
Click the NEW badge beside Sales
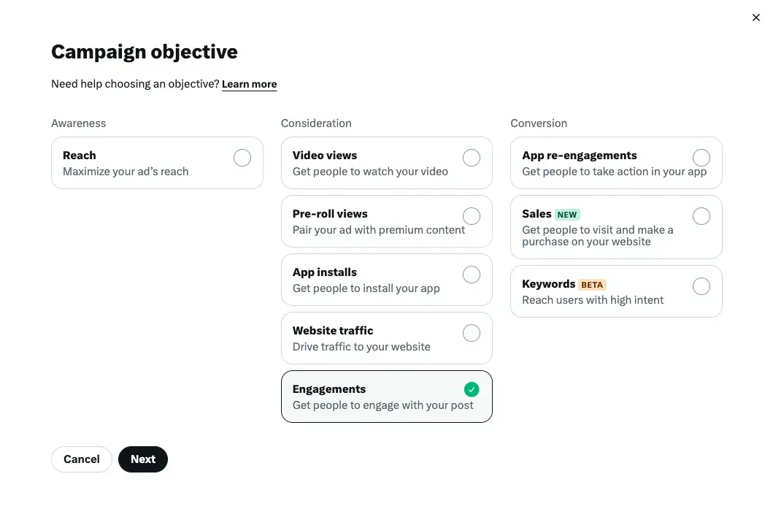coord(567,215)
